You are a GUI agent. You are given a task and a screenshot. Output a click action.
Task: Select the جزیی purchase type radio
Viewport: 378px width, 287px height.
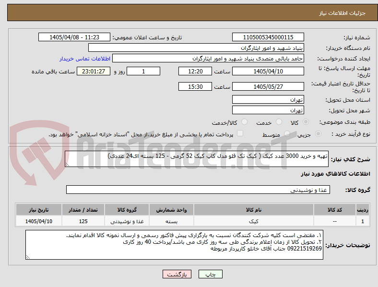coord(318,134)
